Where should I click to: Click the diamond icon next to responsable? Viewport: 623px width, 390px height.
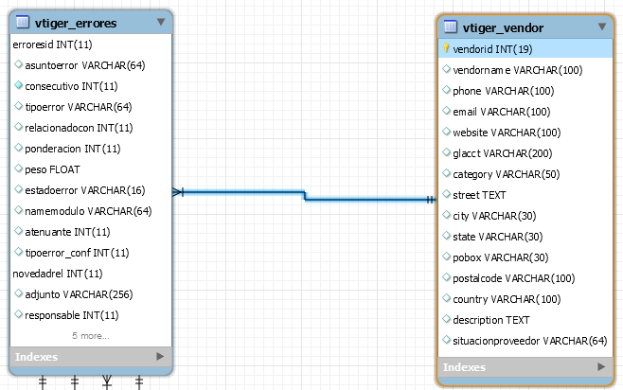click(x=18, y=313)
